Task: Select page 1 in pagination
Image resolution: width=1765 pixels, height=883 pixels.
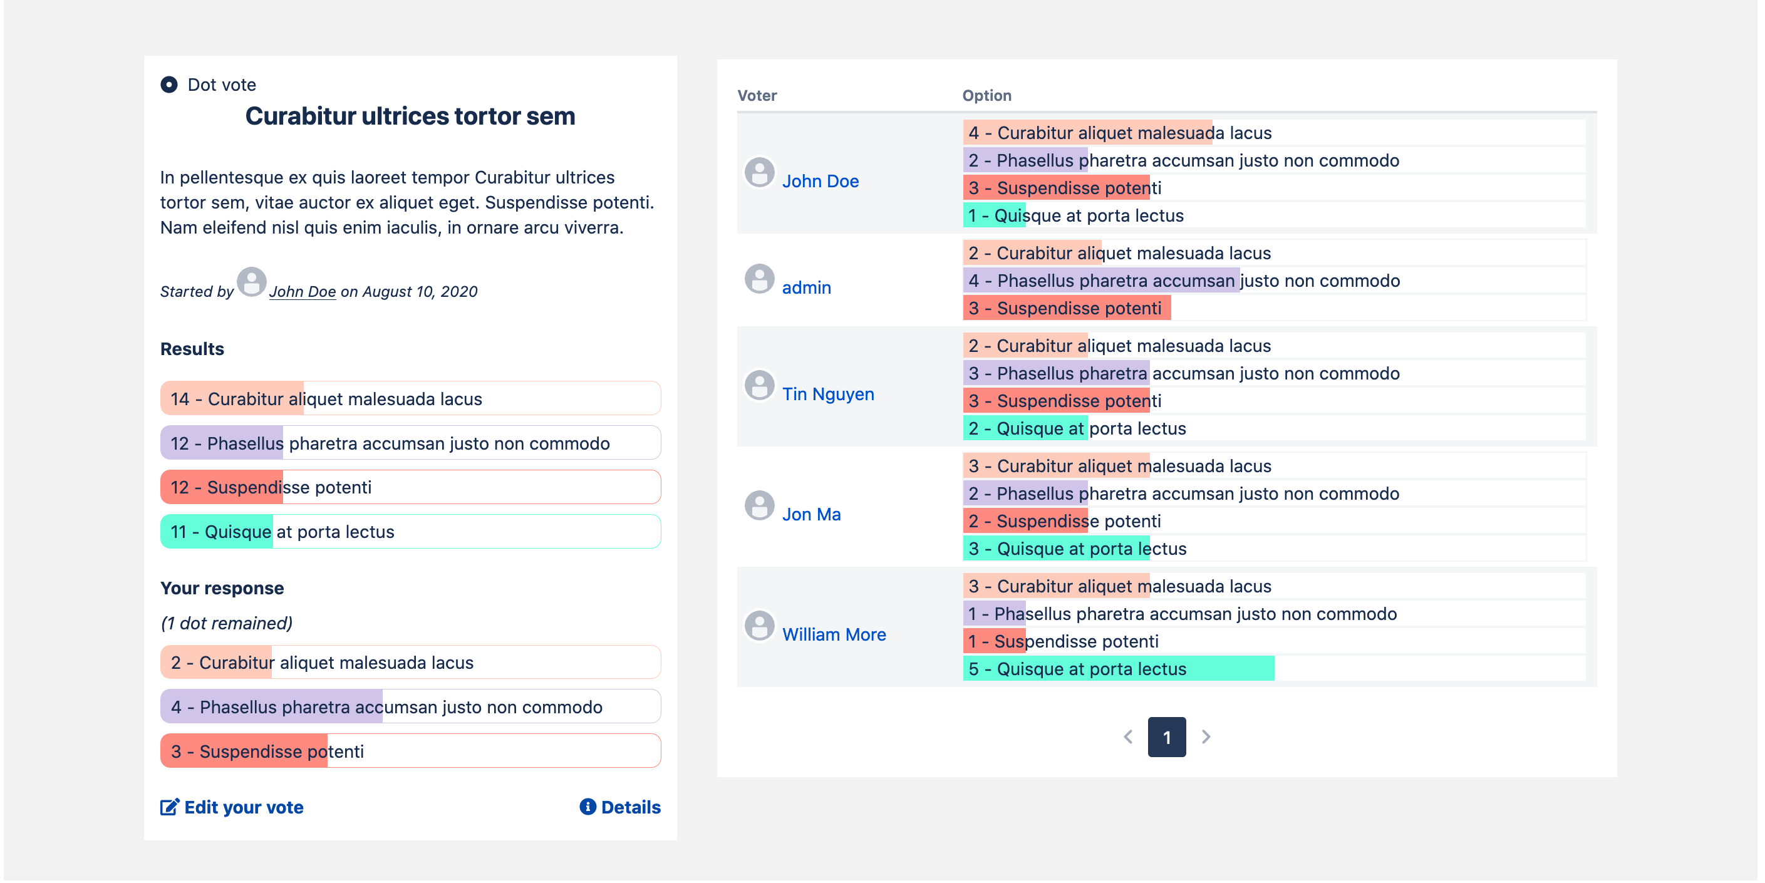Action: [x=1166, y=736]
